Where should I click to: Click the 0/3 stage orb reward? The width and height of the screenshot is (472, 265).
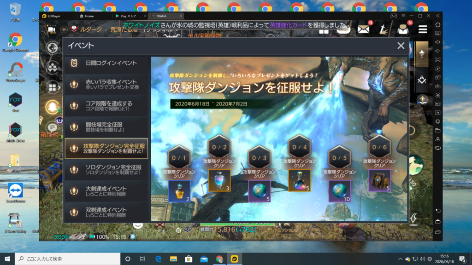pyautogui.click(x=259, y=191)
